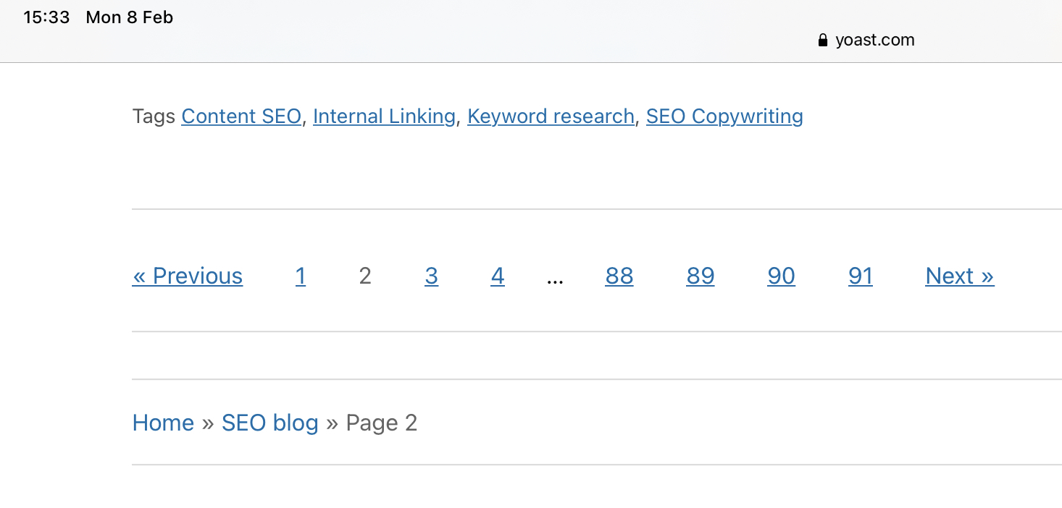
Task: Click the yoast.com address bar
Action: 874,40
